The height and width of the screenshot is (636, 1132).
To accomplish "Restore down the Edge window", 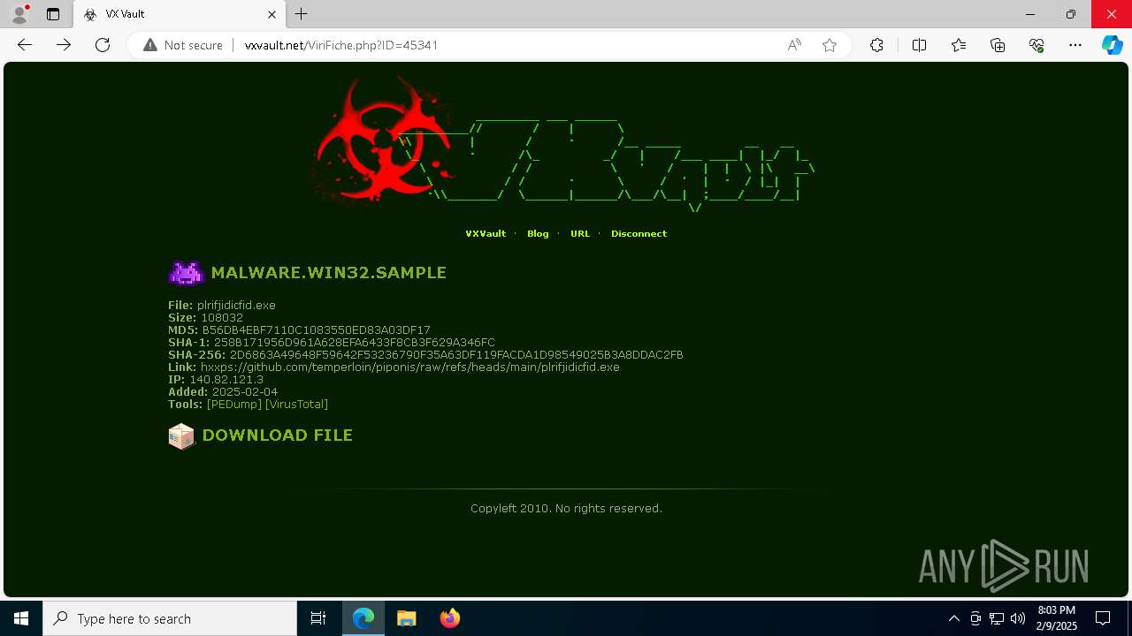I will click(1071, 14).
